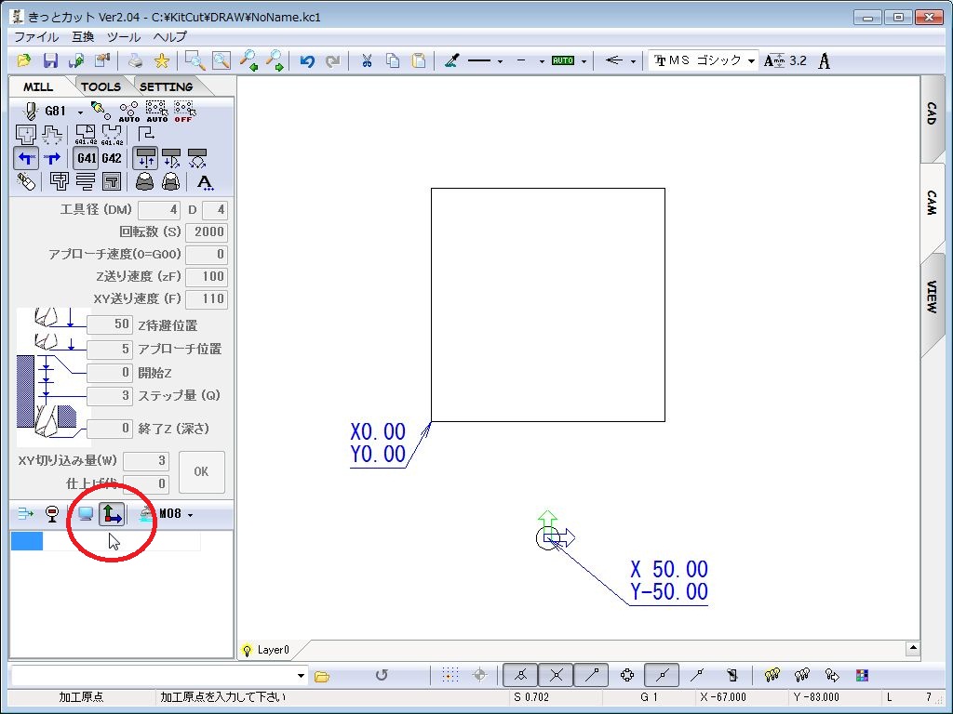Switch to the SETTING tab
Viewport: 953px width, 714px height.
166,86
